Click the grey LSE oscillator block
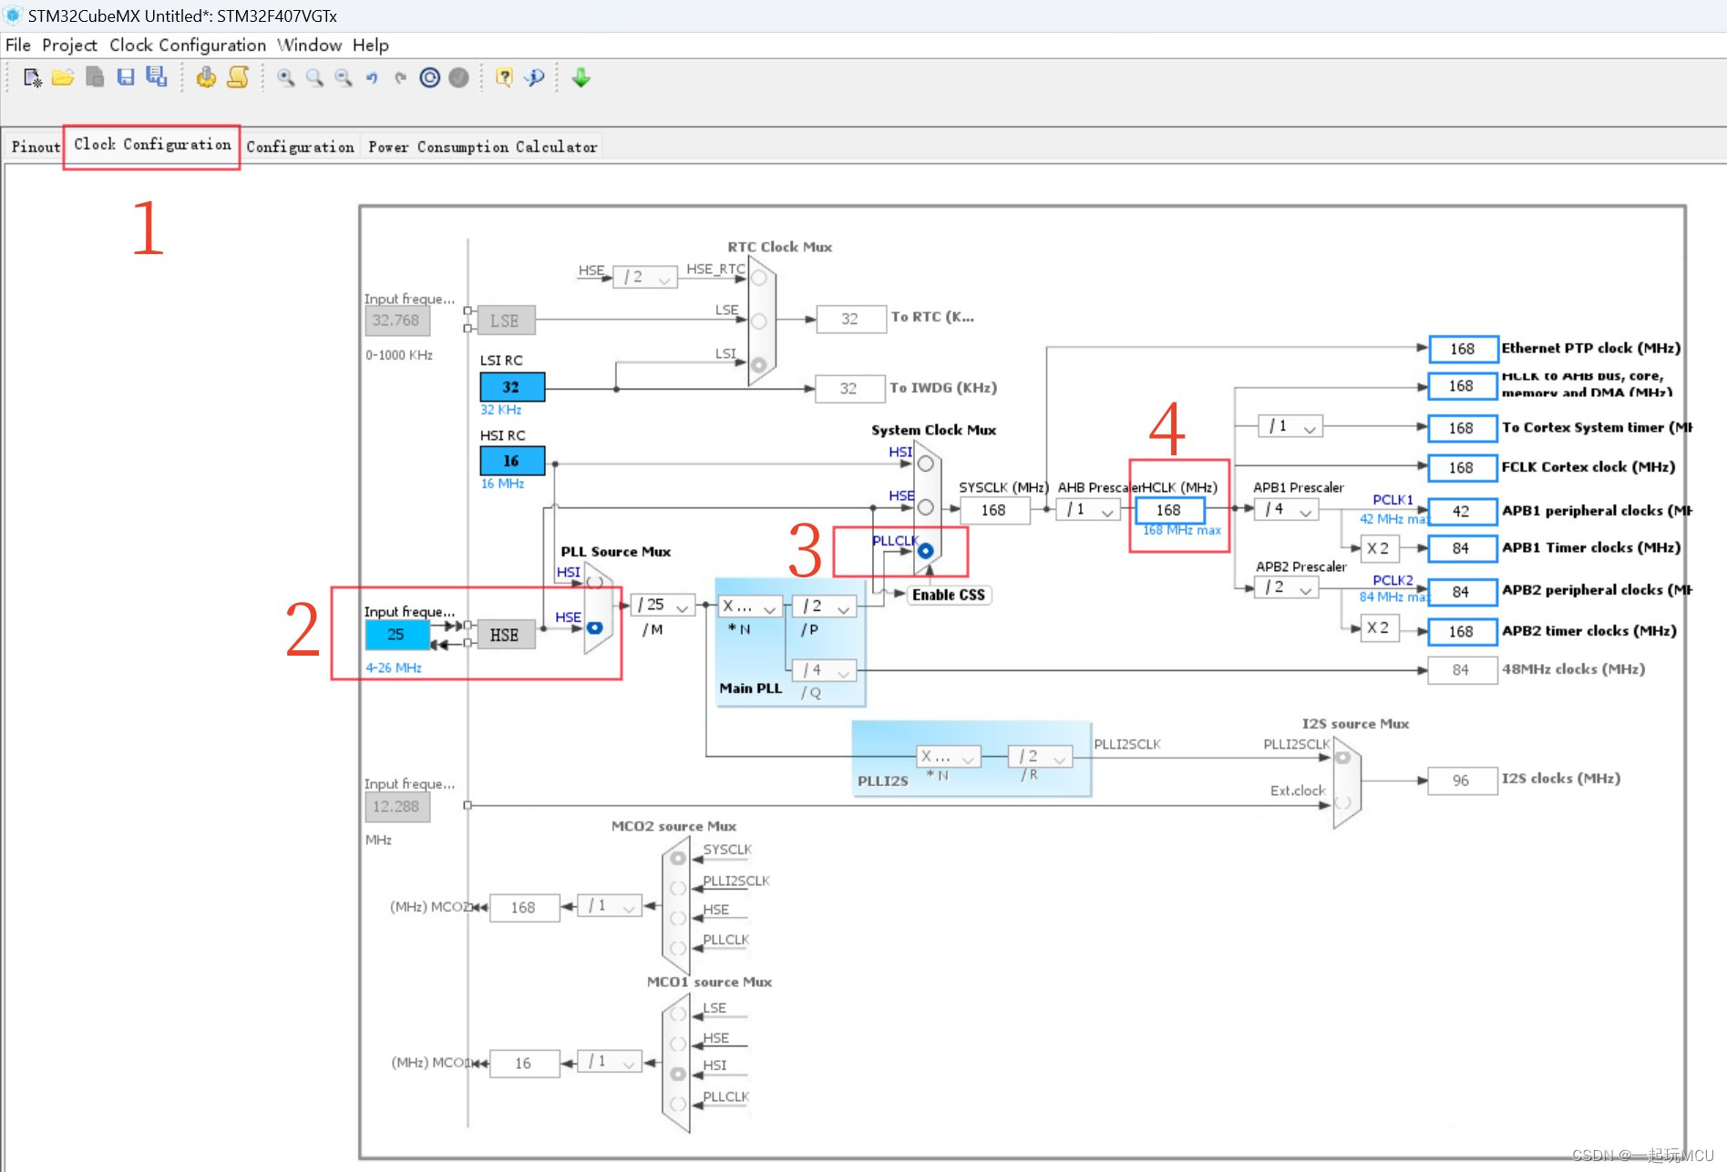 (504, 321)
